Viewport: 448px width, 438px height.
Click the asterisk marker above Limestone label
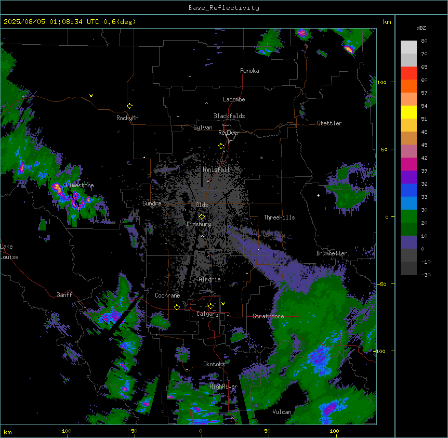pyautogui.click(x=80, y=180)
